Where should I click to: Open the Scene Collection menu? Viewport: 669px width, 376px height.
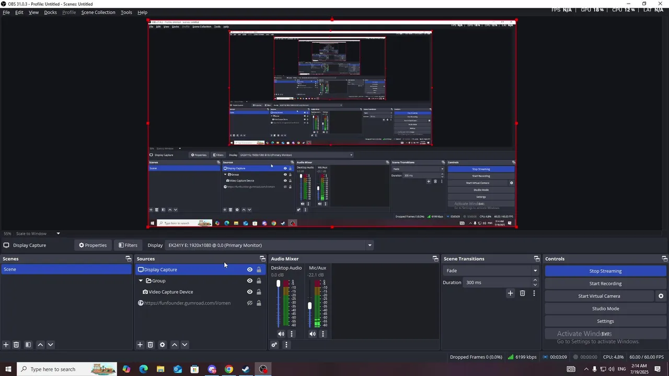[x=98, y=12]
